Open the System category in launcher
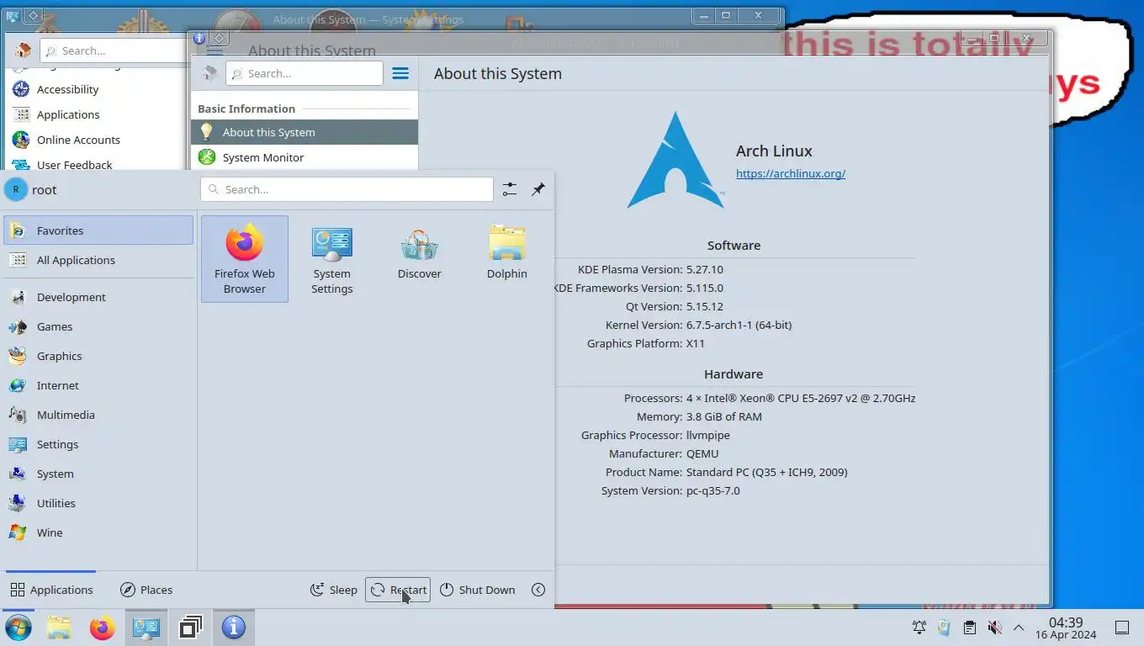This screenshot has height=646, width=1144. click(x=98, y=474)
